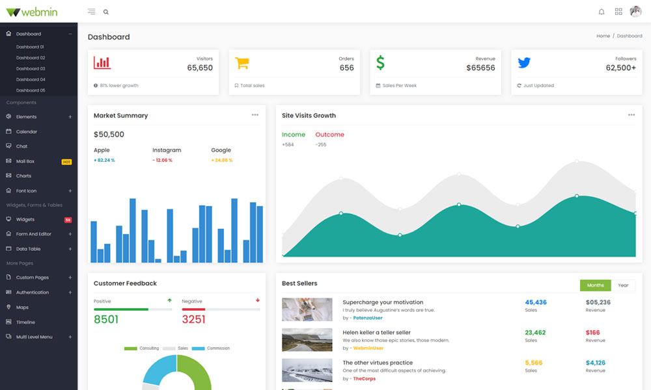Click the orange shopping cart icon
Screen dimensions: 651x390
tap(242, 63)
